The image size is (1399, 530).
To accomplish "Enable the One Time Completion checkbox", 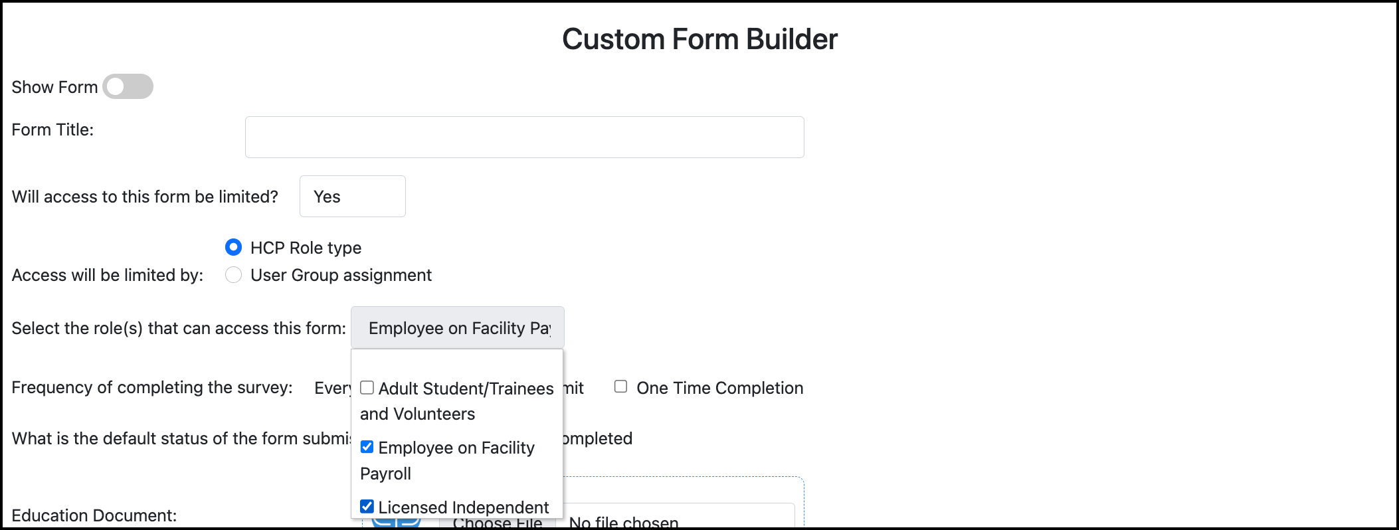I will coord(622,387).
